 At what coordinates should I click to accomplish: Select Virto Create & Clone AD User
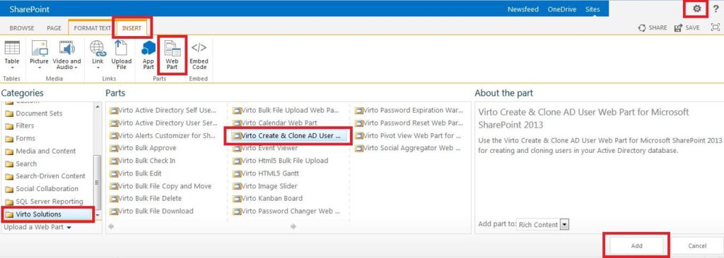coord(288,135)
